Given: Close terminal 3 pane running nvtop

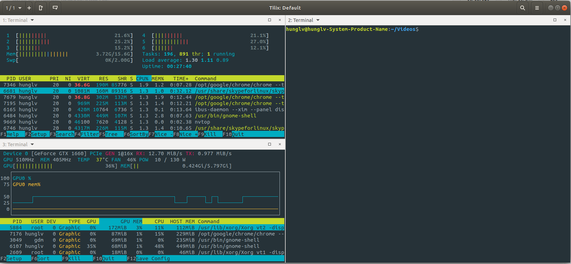Looking at the screenshot, I should point(280,144).
